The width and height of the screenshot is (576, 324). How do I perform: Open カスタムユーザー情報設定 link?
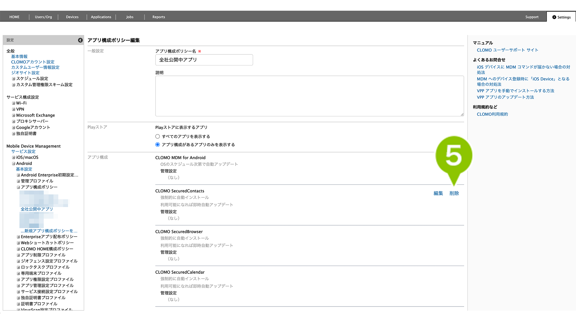pyautogui.click(x=35, y=67)
